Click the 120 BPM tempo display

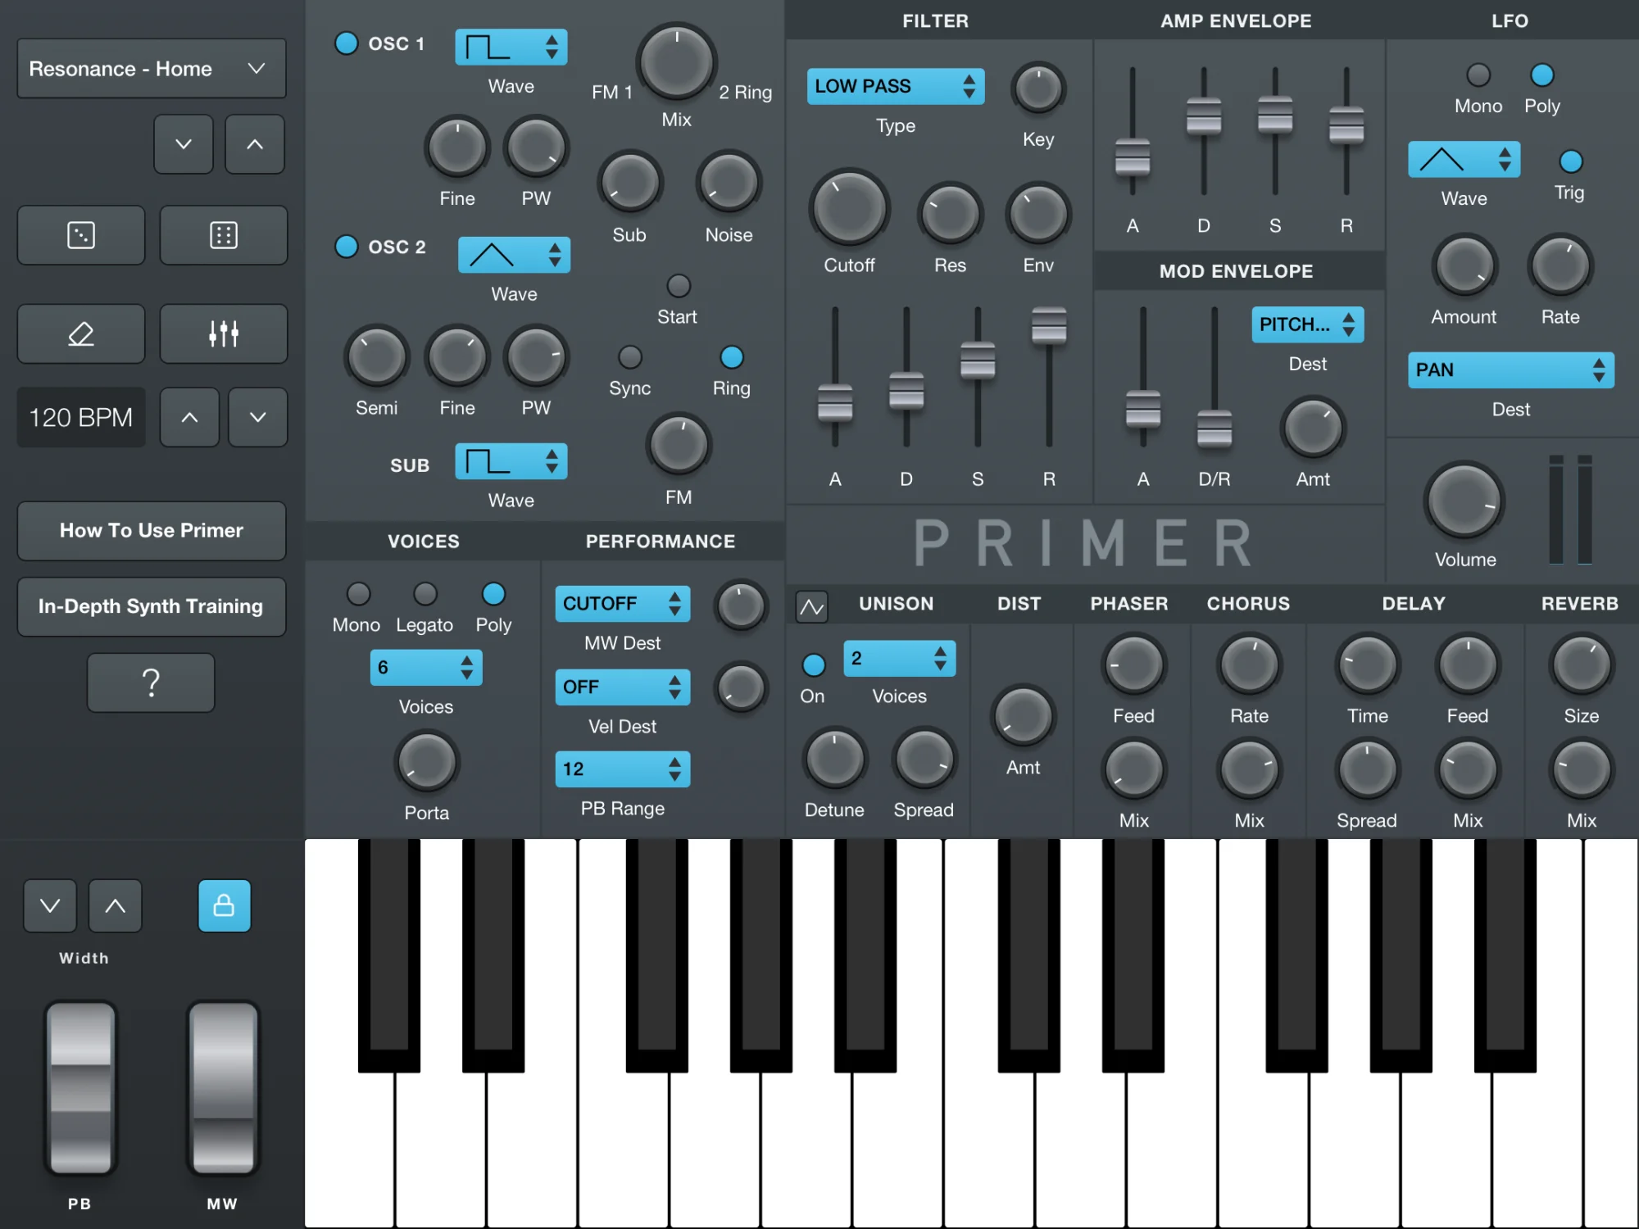tap(81, 417)
